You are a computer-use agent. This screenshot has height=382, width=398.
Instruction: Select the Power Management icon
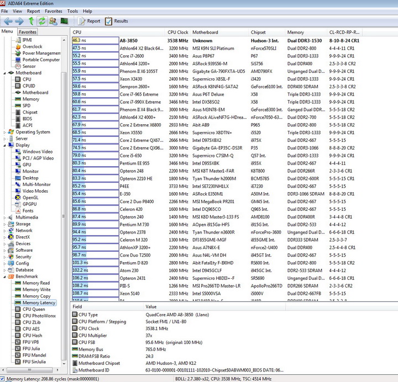pyautogui.click(x=18, y=53)
